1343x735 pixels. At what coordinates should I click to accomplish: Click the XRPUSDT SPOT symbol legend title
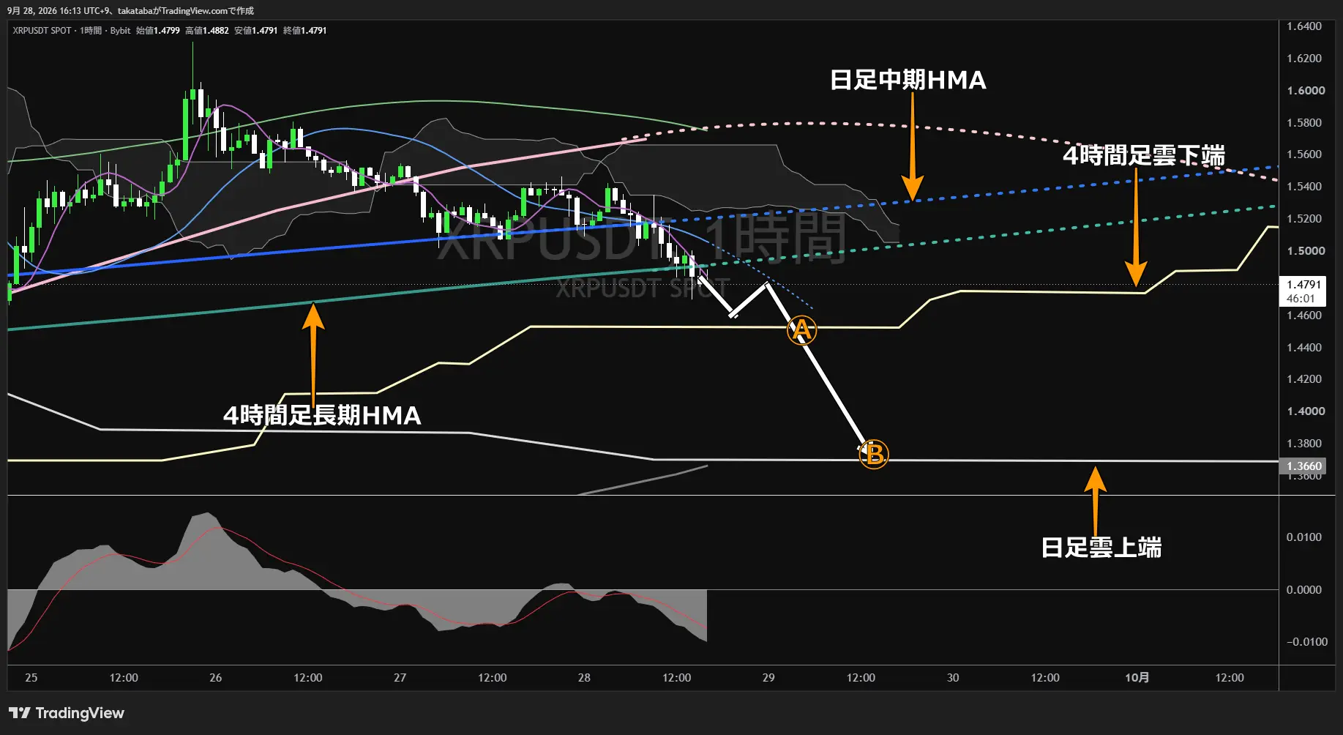[x=42, y=31]
